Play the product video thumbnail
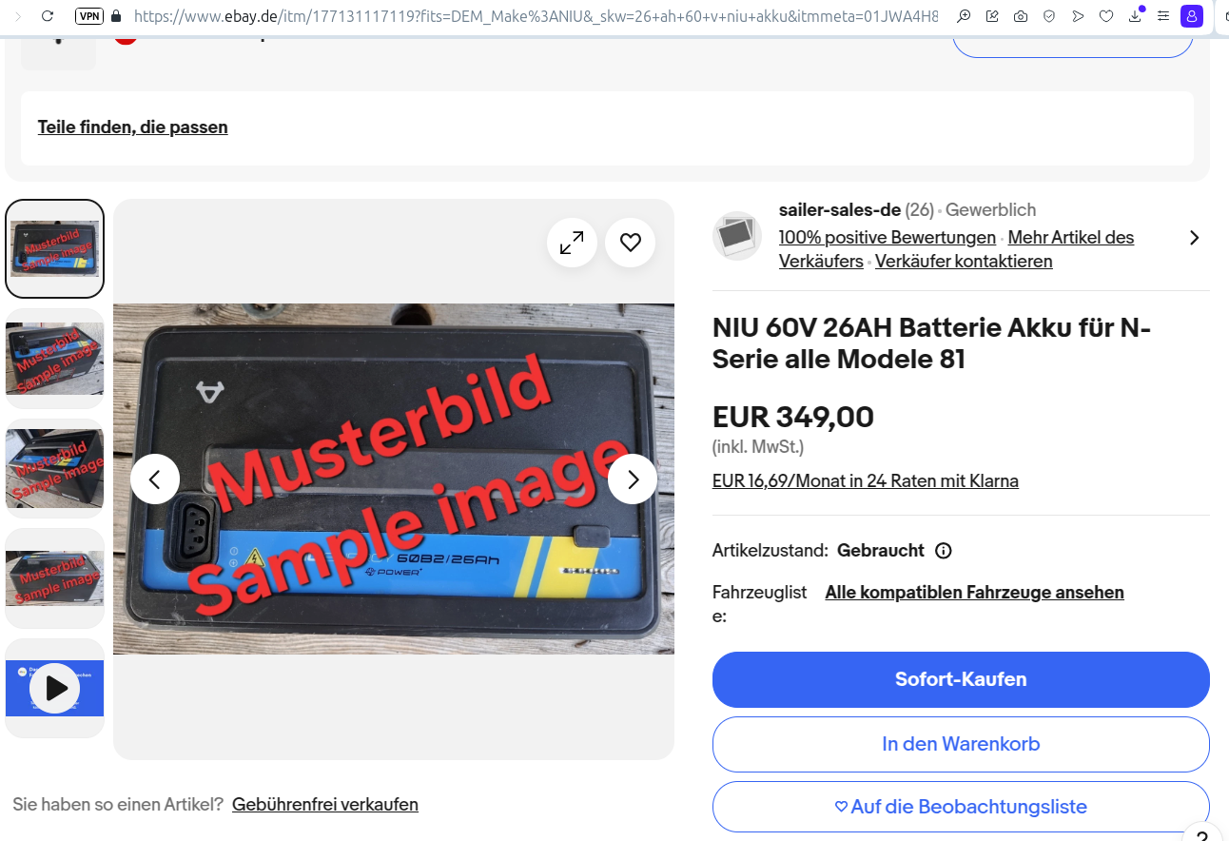This screenshot has width=1229, height=841. click(55, 688)
